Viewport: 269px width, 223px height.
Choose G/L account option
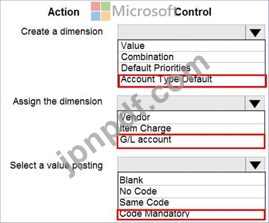(191, 141)
